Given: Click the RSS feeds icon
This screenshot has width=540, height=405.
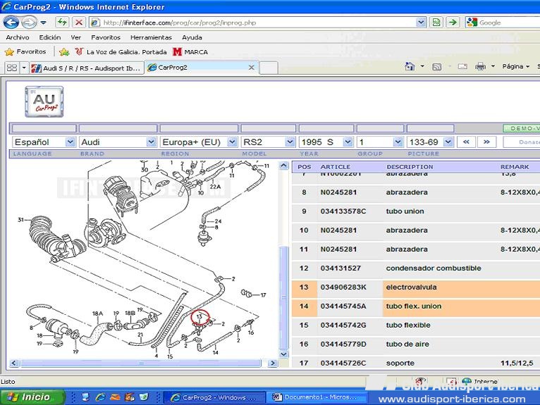Looking at the screenshot, I should 436,67.
